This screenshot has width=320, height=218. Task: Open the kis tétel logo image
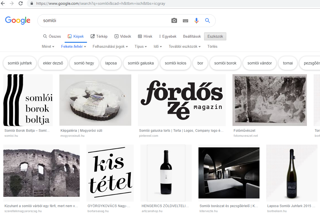tap(110, 173)
